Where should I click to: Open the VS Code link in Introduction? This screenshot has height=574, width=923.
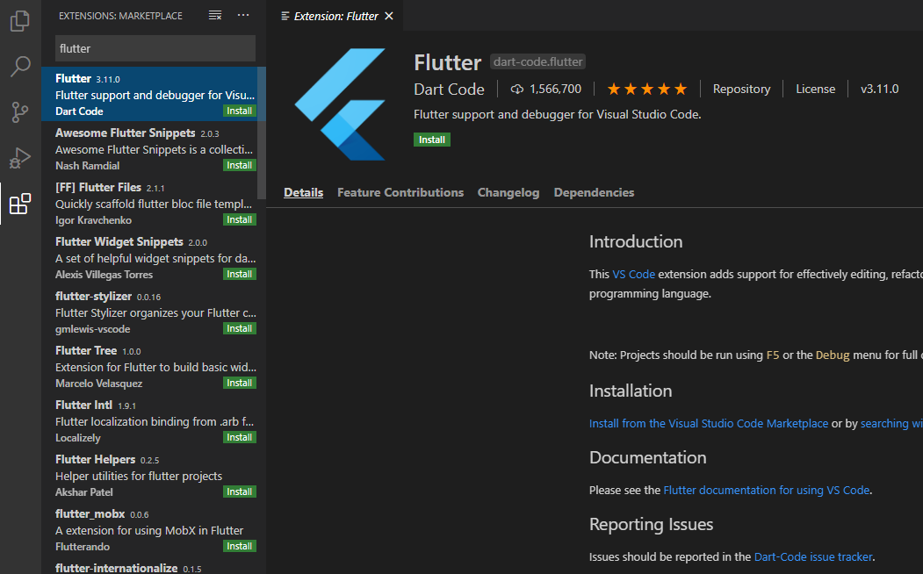click(x=633, y=274)
